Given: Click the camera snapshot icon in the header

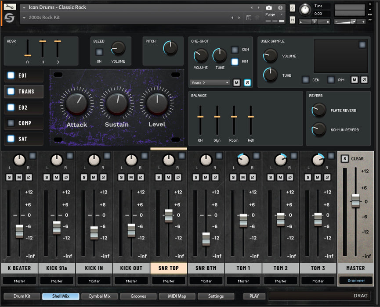Looking at the screenshot, I should click(268, 7).
